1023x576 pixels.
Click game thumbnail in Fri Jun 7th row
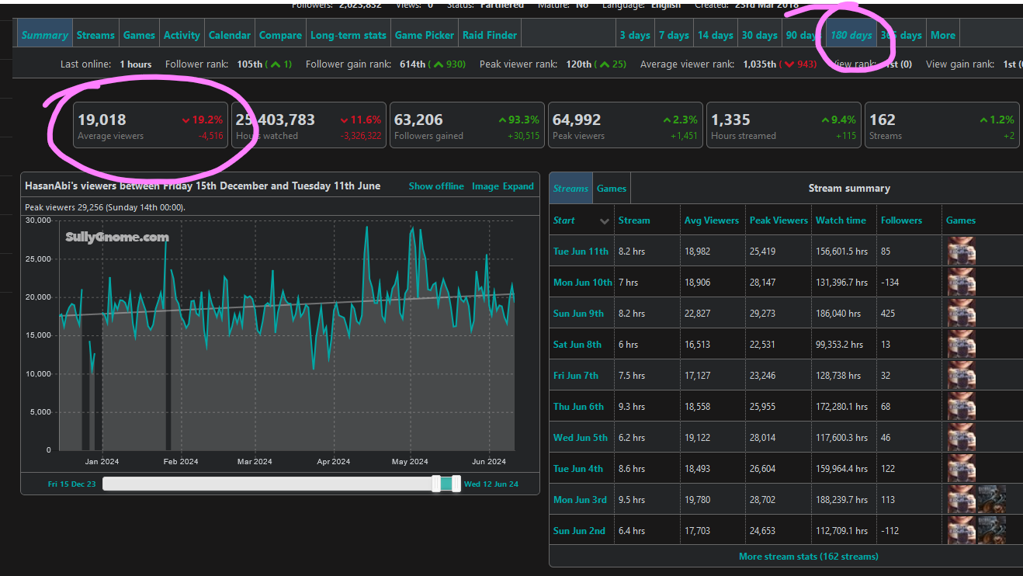coord(962,376)
